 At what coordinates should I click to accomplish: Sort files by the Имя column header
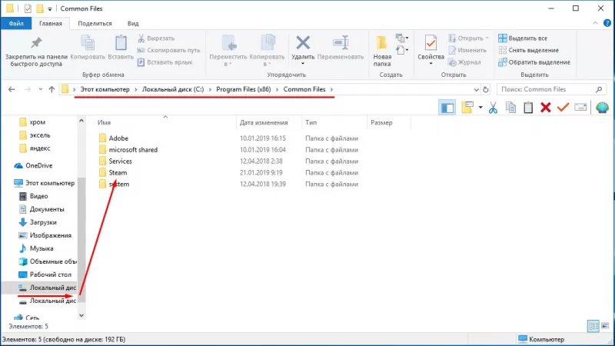pos(104,122)
